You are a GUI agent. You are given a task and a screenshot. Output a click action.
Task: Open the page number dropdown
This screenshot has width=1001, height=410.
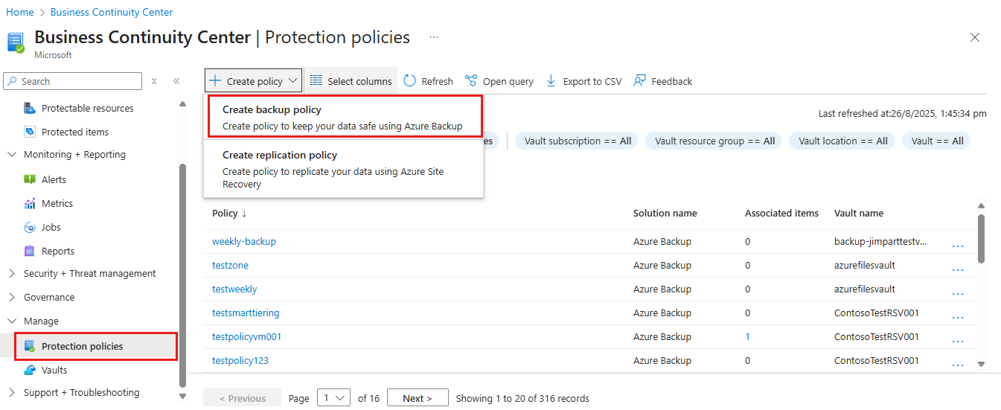[333, 398]
